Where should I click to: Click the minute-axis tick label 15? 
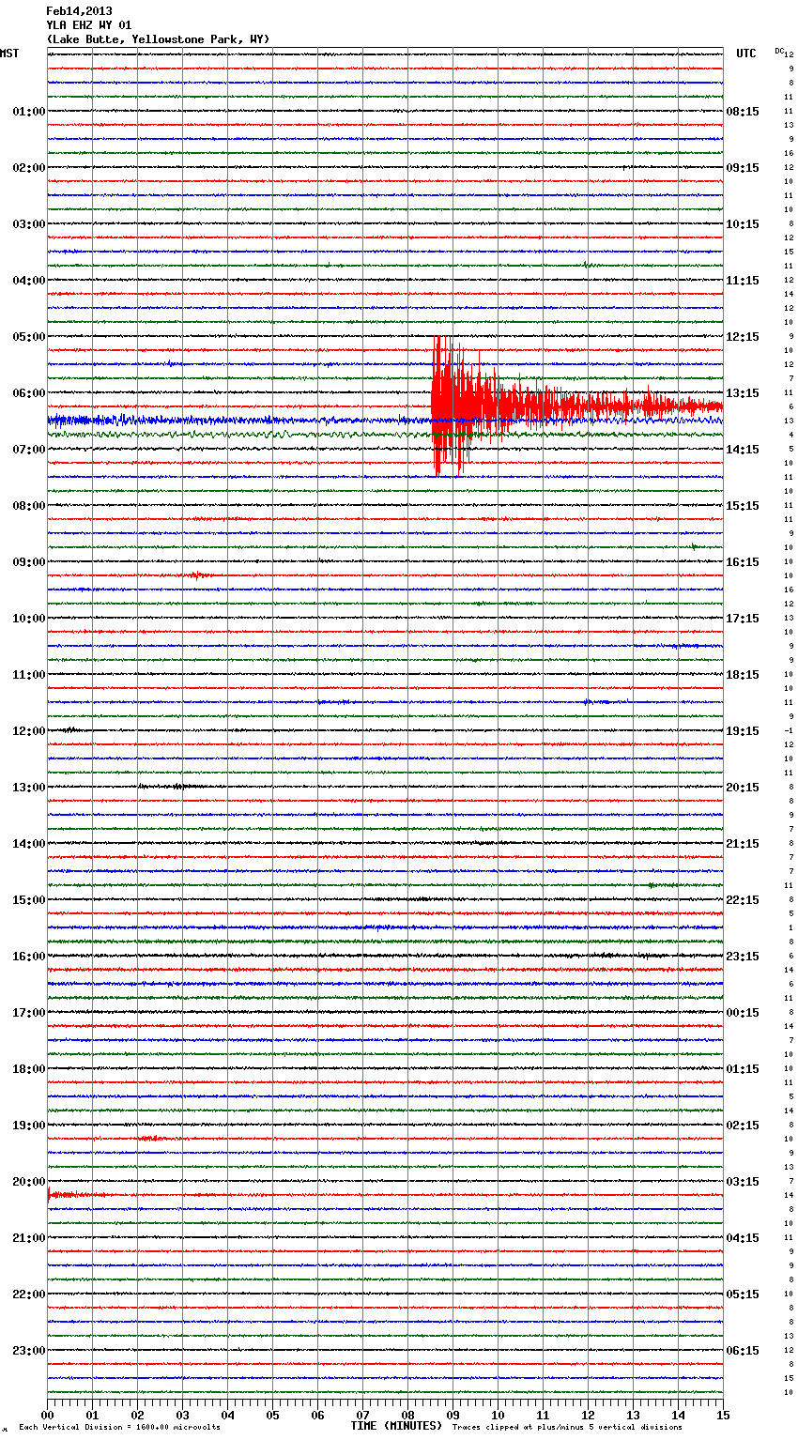pos(723,1415)
